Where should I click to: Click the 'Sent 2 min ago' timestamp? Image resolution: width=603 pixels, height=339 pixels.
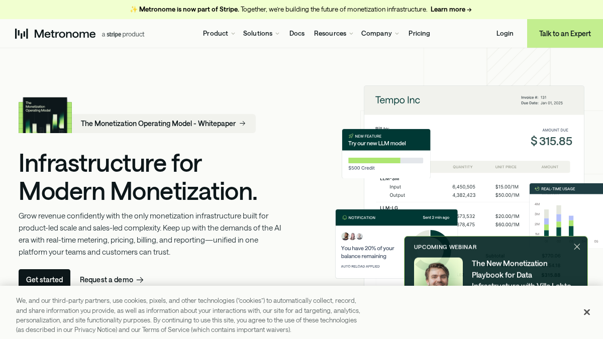coord(436,217)
